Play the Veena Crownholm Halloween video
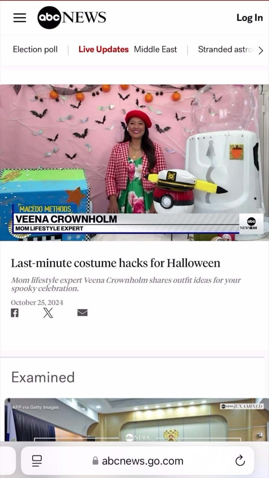 (134, 162)
